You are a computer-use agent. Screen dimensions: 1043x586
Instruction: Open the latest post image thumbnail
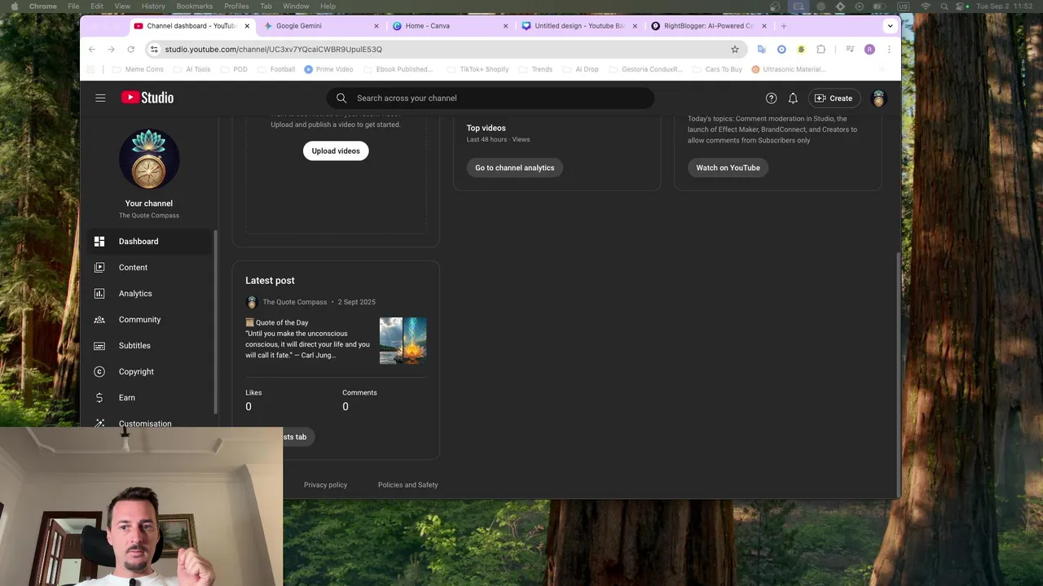point(403,340)
